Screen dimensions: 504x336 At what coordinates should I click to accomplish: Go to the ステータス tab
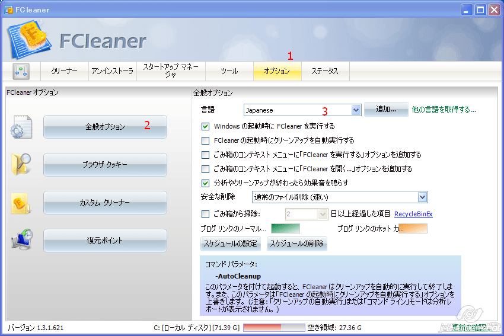pyautogui.click(x=325, y=71)
